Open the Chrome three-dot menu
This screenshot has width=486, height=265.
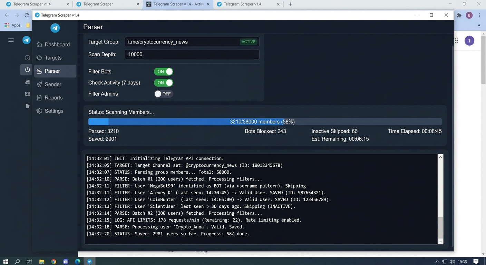tap(479, 15)
